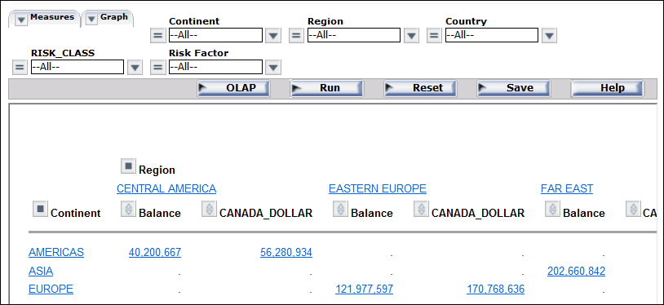
Task: Switch to the Measures tab
Action: pos(44,18)
